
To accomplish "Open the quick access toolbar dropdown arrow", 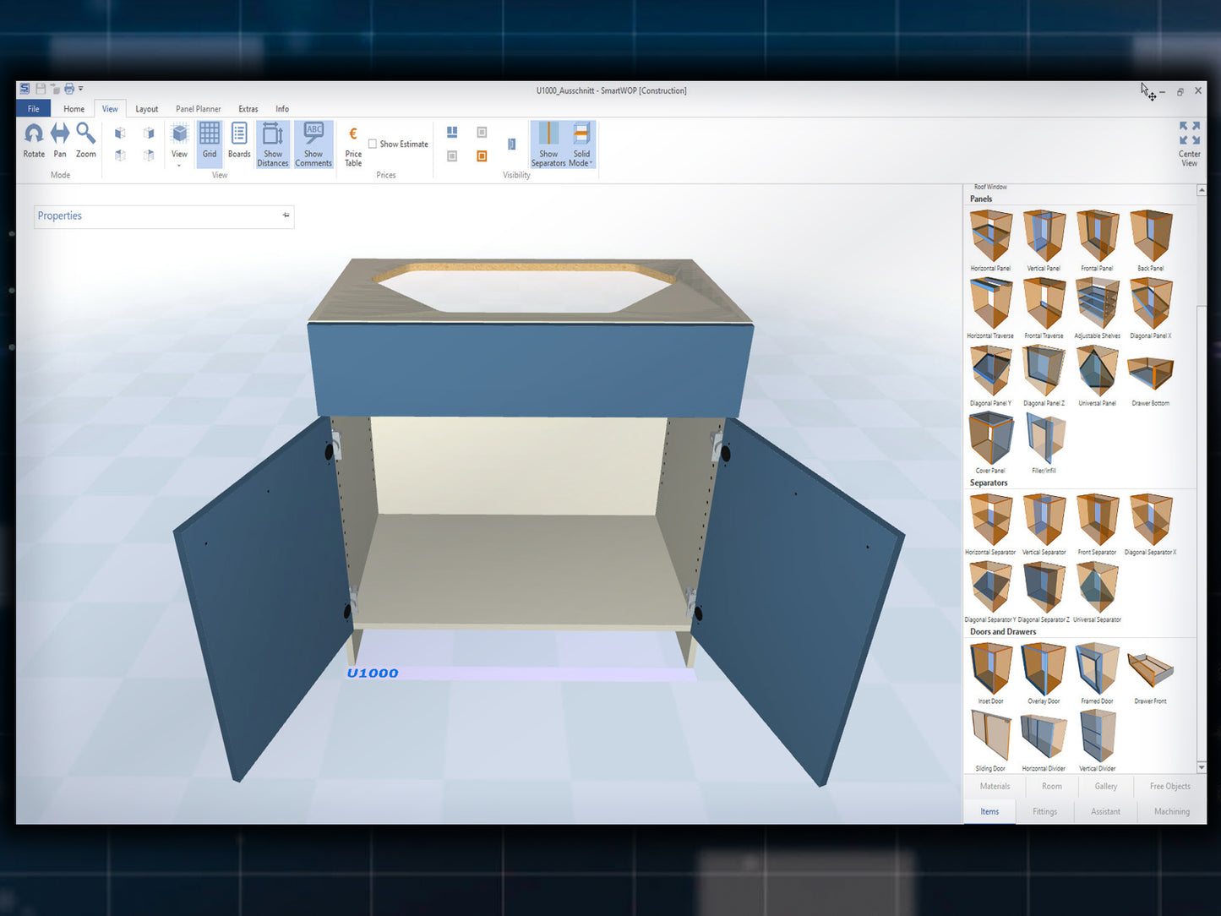I will (81, 89).
